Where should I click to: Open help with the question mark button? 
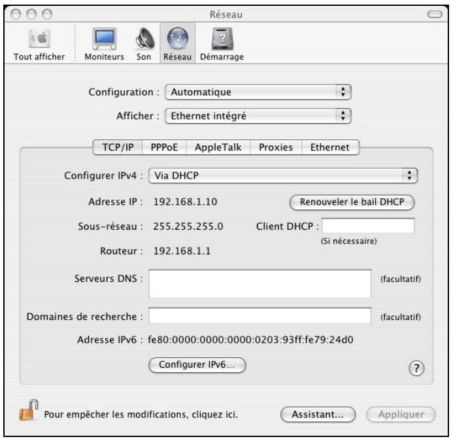[416, 368]
